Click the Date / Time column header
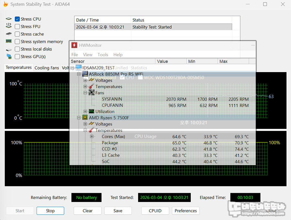291x220 pixels. 103,20
